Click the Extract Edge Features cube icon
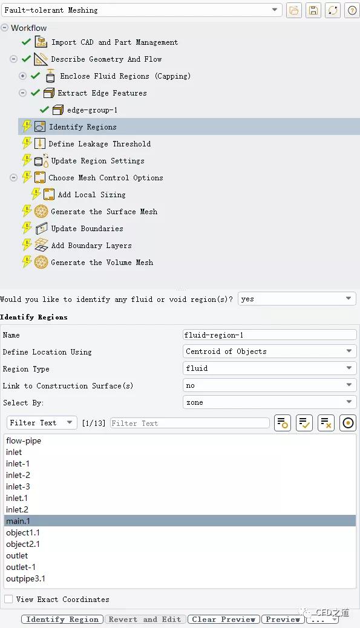360x628 pixels. pyautogui.click(x=49, y=93)
